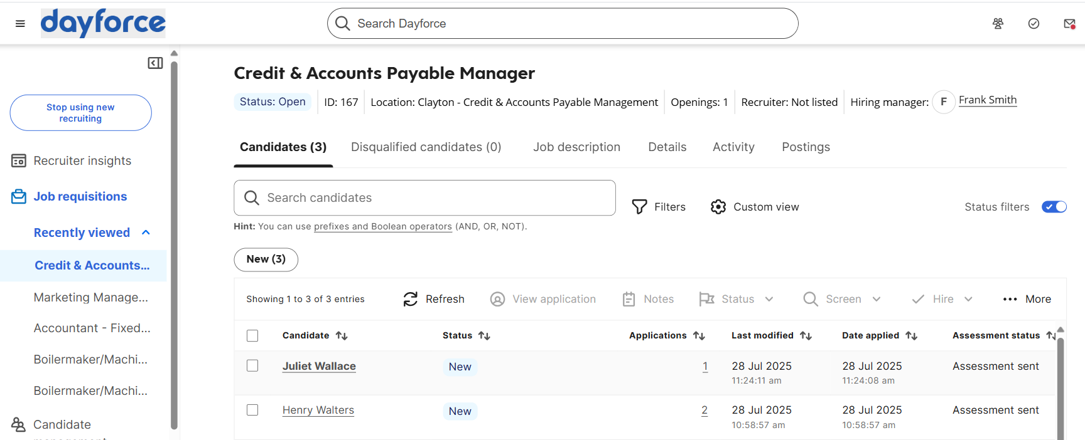This screenshot has width=1085, height=440.
Task: Collapse the sidebar panel icon
Action: pyautogui.click(x=155, y=63)
